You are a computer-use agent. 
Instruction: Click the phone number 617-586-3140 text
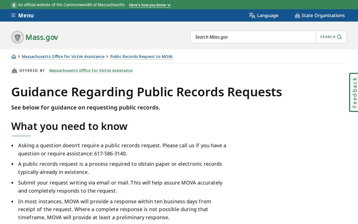tap(110, 153)
